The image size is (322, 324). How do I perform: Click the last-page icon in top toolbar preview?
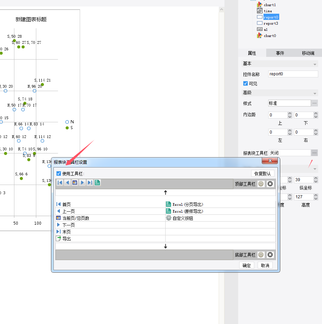[90, 183]
